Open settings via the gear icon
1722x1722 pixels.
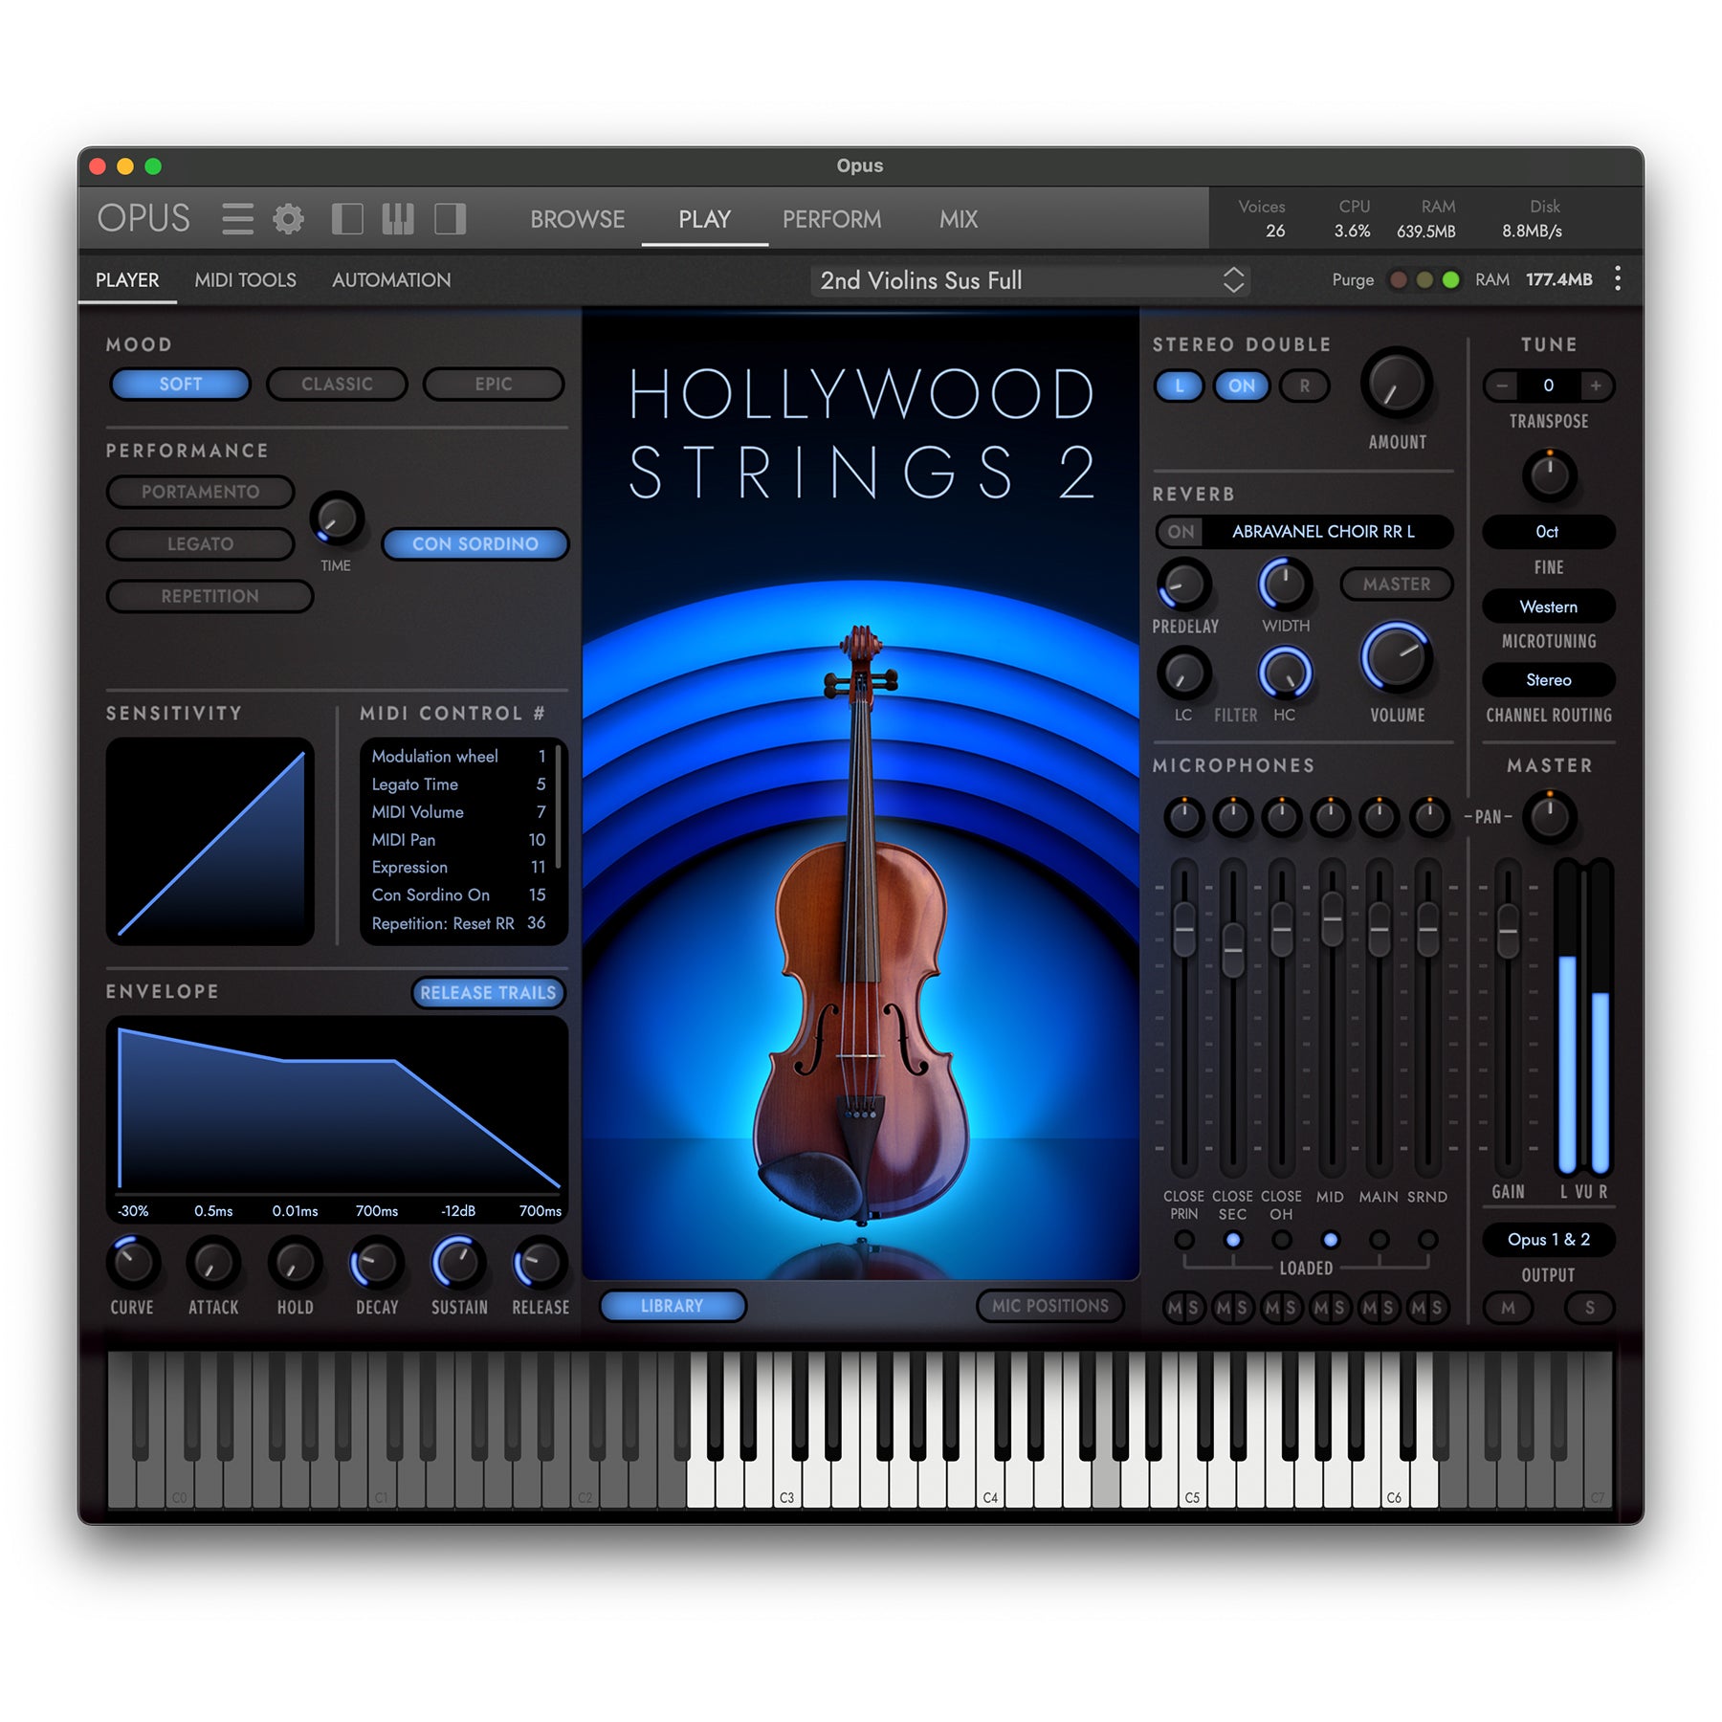pyautogui.click(x=288, y=219)
